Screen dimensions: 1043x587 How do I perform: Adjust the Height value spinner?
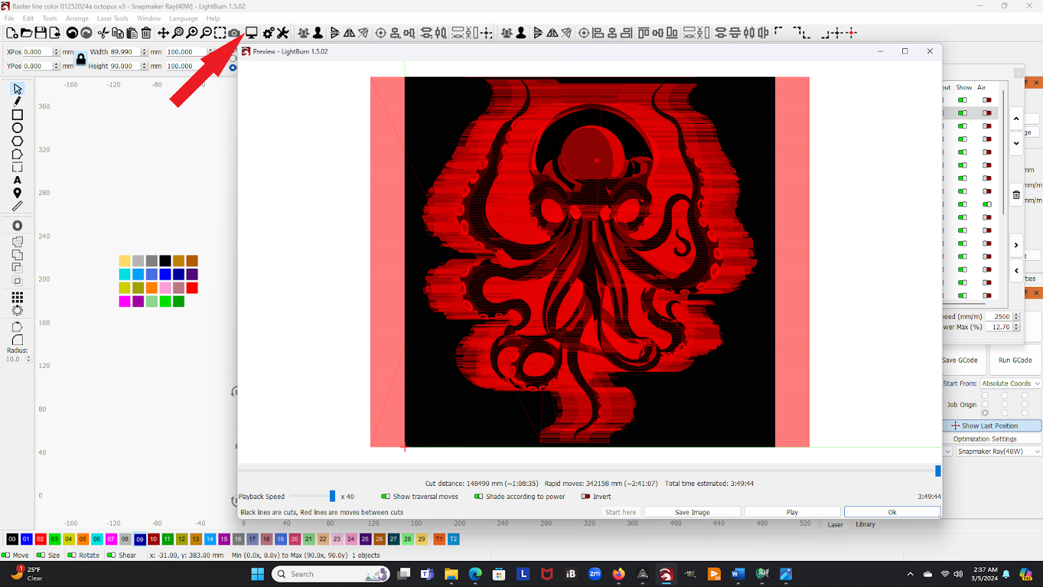pyautogui.click(x=144, y=66)
